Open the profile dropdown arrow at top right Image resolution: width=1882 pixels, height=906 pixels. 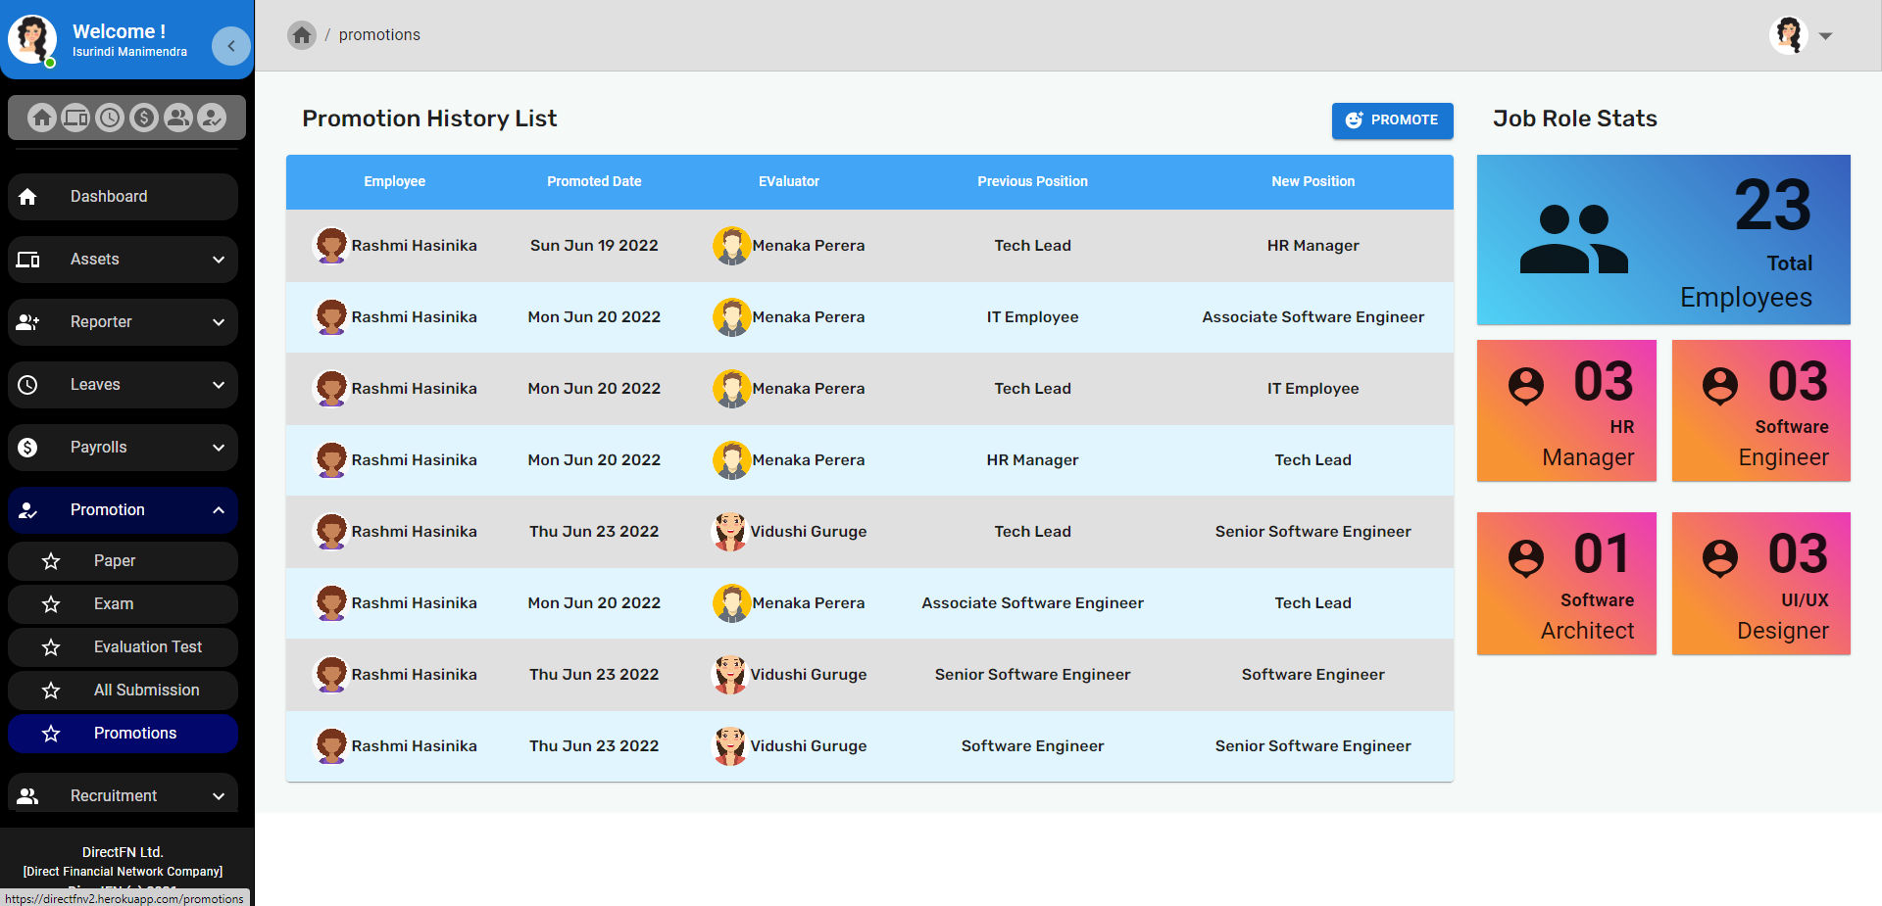click(1825, 36)
